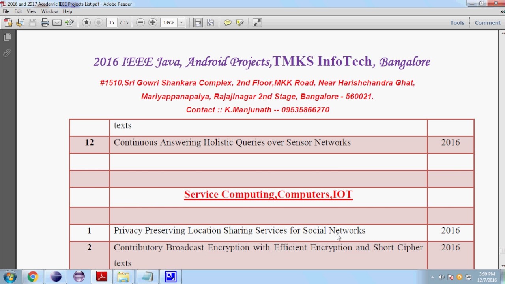Click 'Privacy Preserving Location Sharing Services' row text
Image resolution: width=505 pixels, height=284 pixels.
[239, 230]
